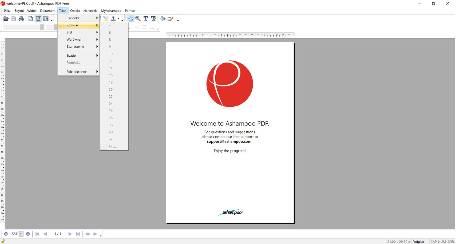
Task: Open overflow arrow after the pencil-note icon
Action: (178, 21)
